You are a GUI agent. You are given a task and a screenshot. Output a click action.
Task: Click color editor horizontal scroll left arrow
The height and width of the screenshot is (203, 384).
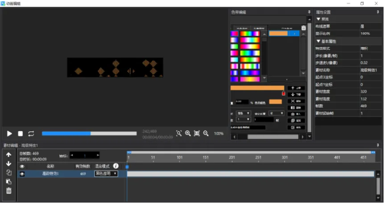pos(235,137)
